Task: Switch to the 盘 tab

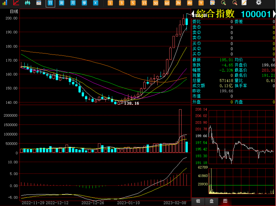Action: pyautogui.click(x=212, y=201)
